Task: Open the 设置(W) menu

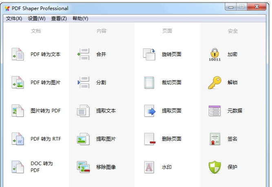Action: (37, 18)
